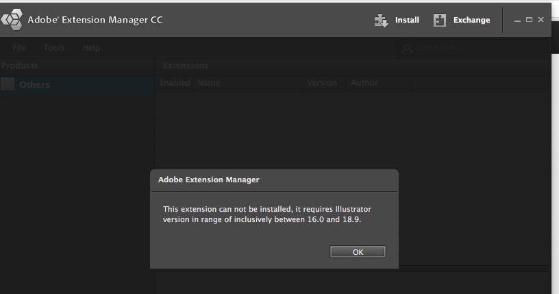Viewport: 559px width, 294px height.
Task: Click the icon beside Others product
Action: [x=8, y=84]
